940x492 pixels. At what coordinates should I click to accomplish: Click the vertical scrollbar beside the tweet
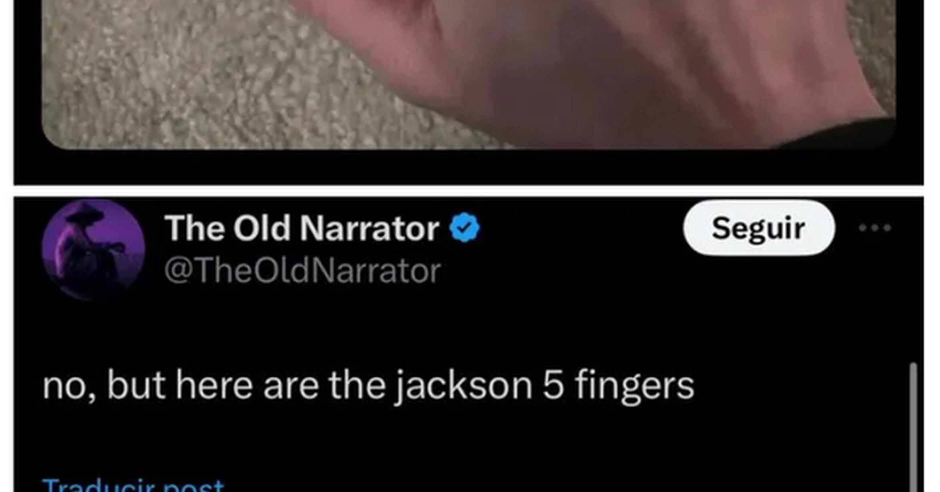pyautogui.click(x=913, y=427)
